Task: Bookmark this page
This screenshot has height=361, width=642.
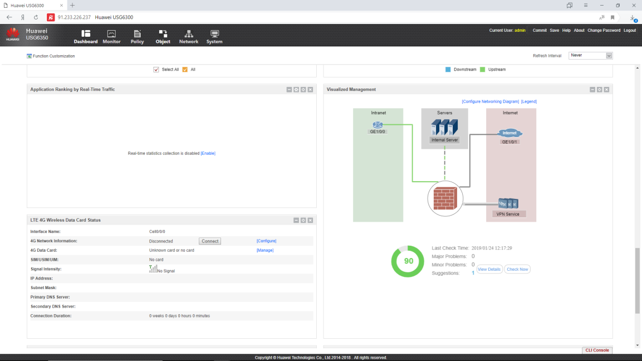Action: click(612, 17)
